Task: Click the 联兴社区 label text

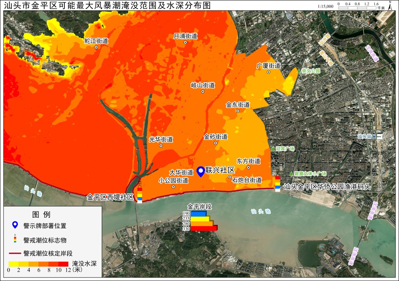Action: point(220,170)
